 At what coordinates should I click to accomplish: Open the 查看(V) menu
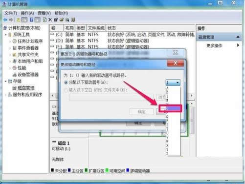pos(44,13)
